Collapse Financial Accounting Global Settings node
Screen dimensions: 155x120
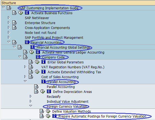14,47
